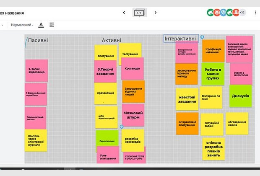Select the pink 'Робота в мікрогрупах' note
The width and height of the screenshot is (260, 176).
coord(241,74)
